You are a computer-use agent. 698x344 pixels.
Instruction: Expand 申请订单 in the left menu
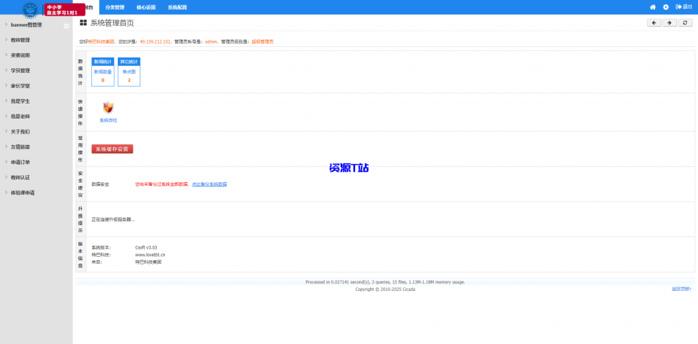pyautogui.click(x=20, y=162)
